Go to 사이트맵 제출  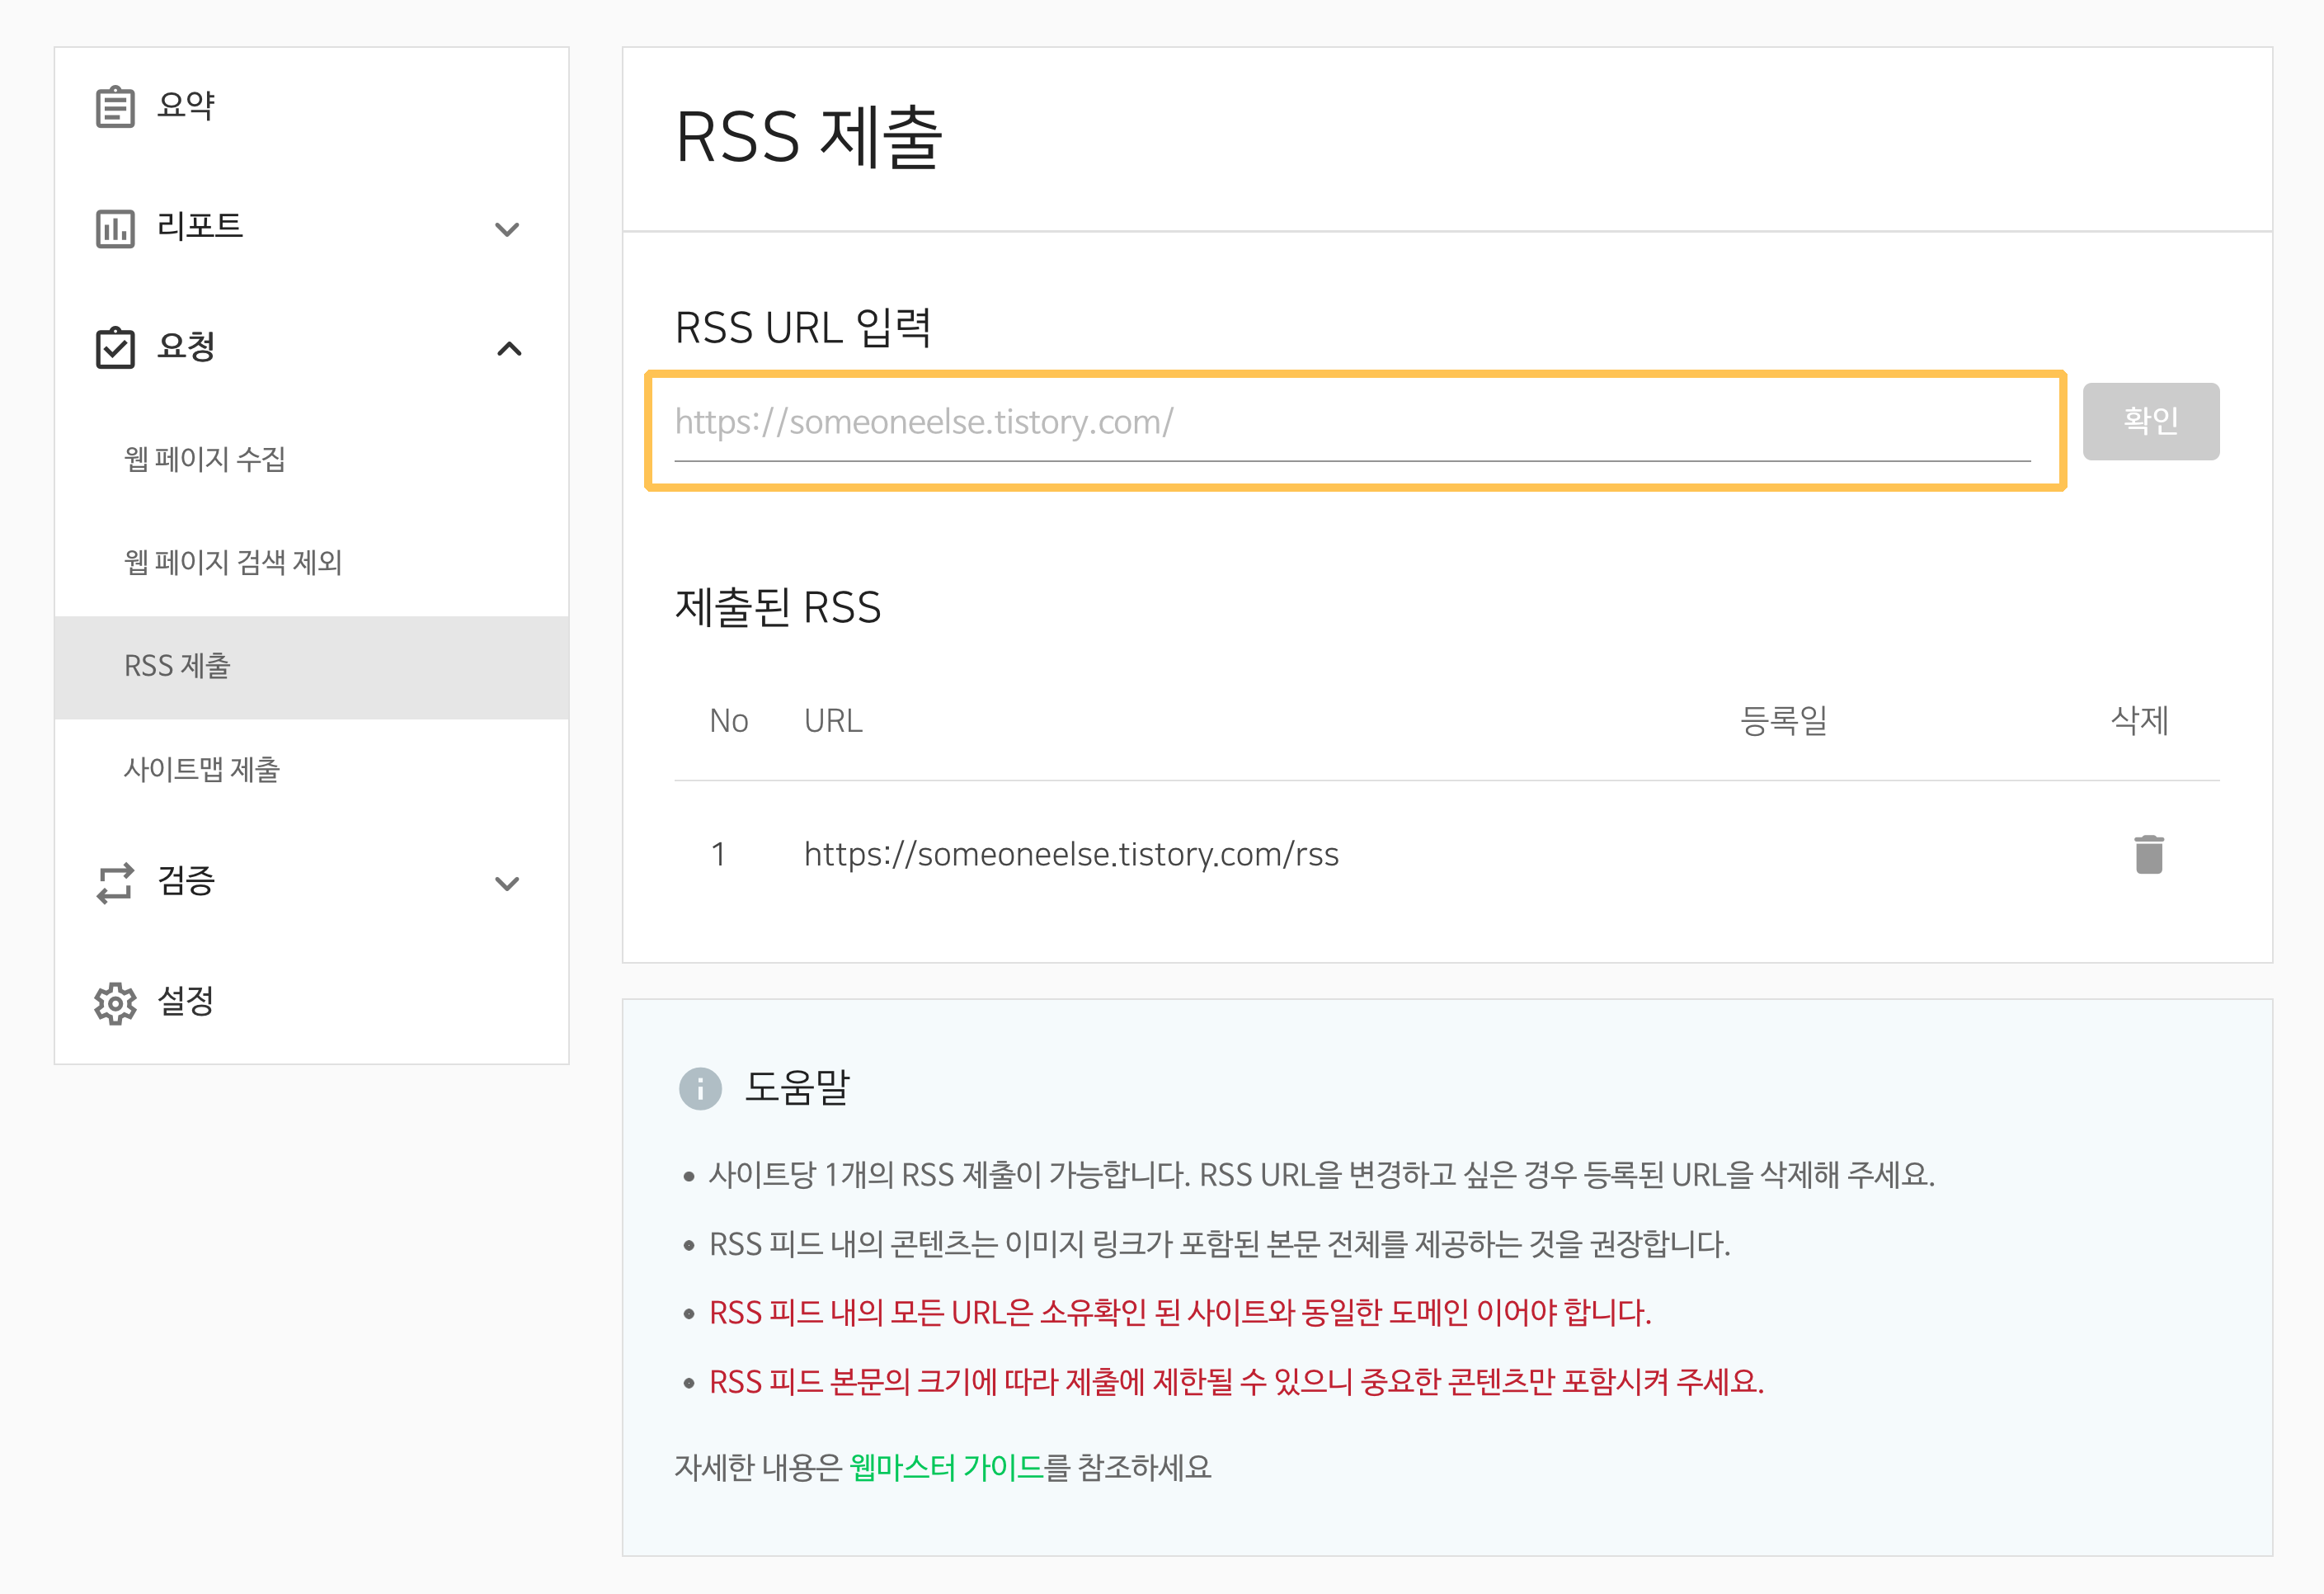click(x=202, y=770)
